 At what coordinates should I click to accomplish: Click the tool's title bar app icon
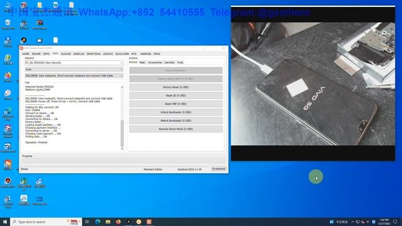click(x=21, y=48)
